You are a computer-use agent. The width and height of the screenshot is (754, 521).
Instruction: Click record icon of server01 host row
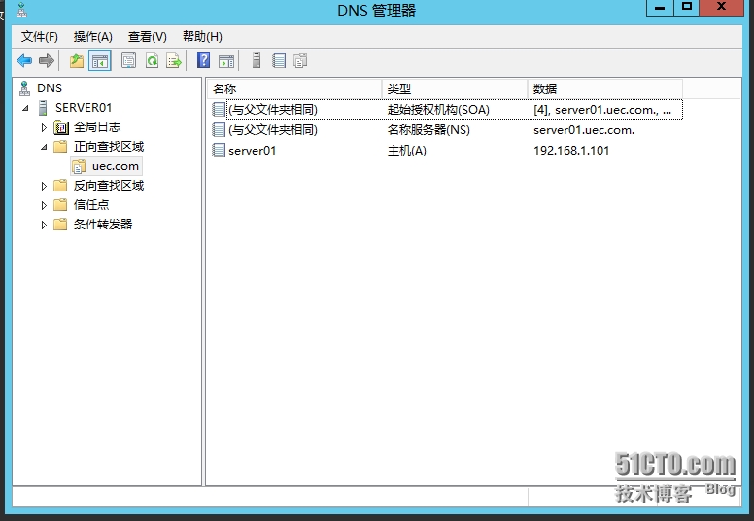click(x=219, y=151)
